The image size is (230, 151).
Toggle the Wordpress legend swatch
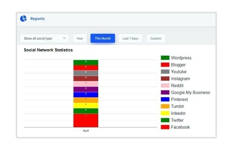(x=165, y=58)
